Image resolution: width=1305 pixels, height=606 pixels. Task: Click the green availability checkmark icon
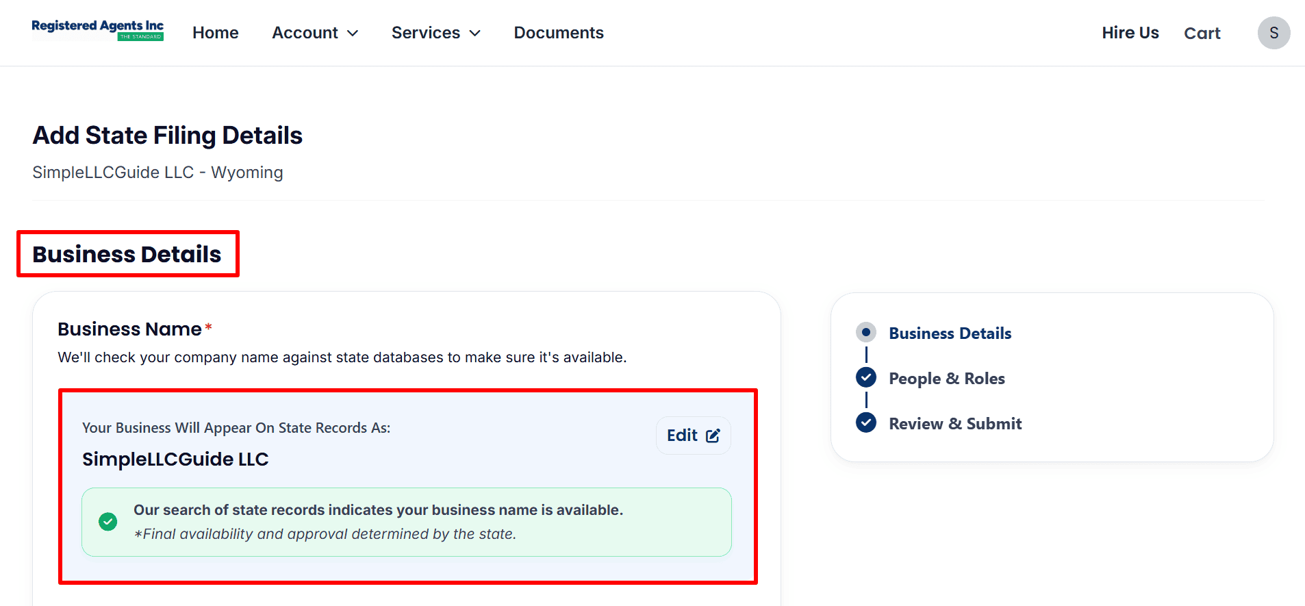[107, 522]
